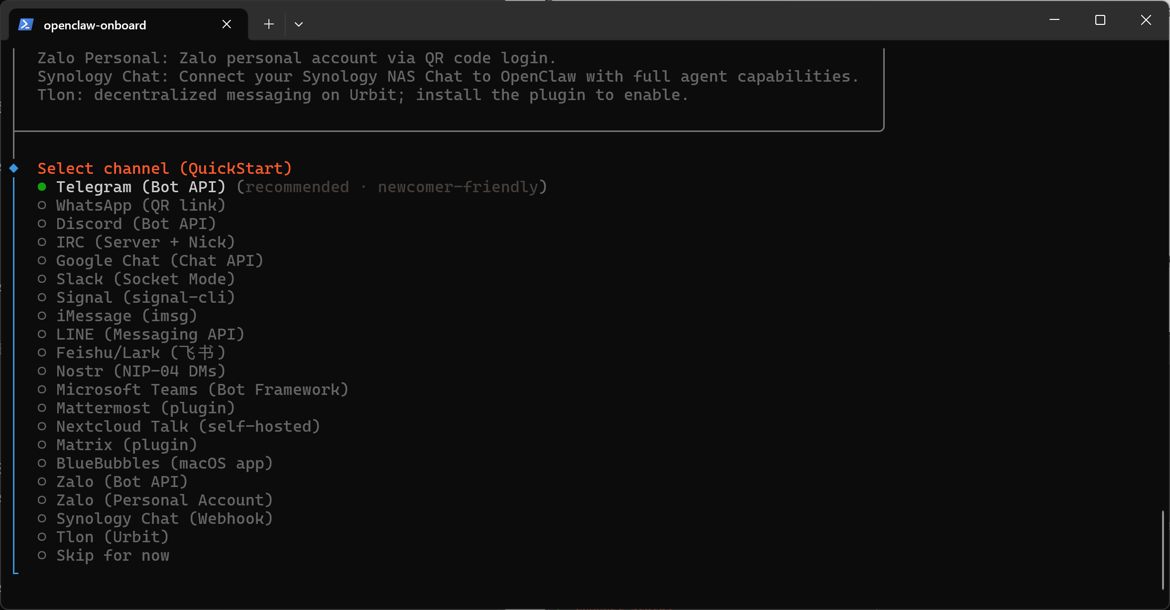Select the WhatsApp (QR link) radio option

point(132,205)
